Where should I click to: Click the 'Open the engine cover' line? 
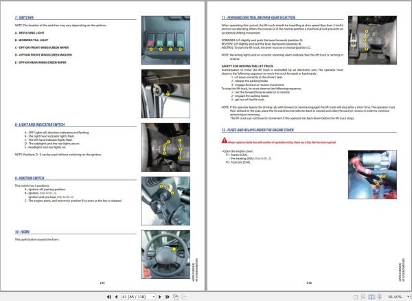(238, 151)
